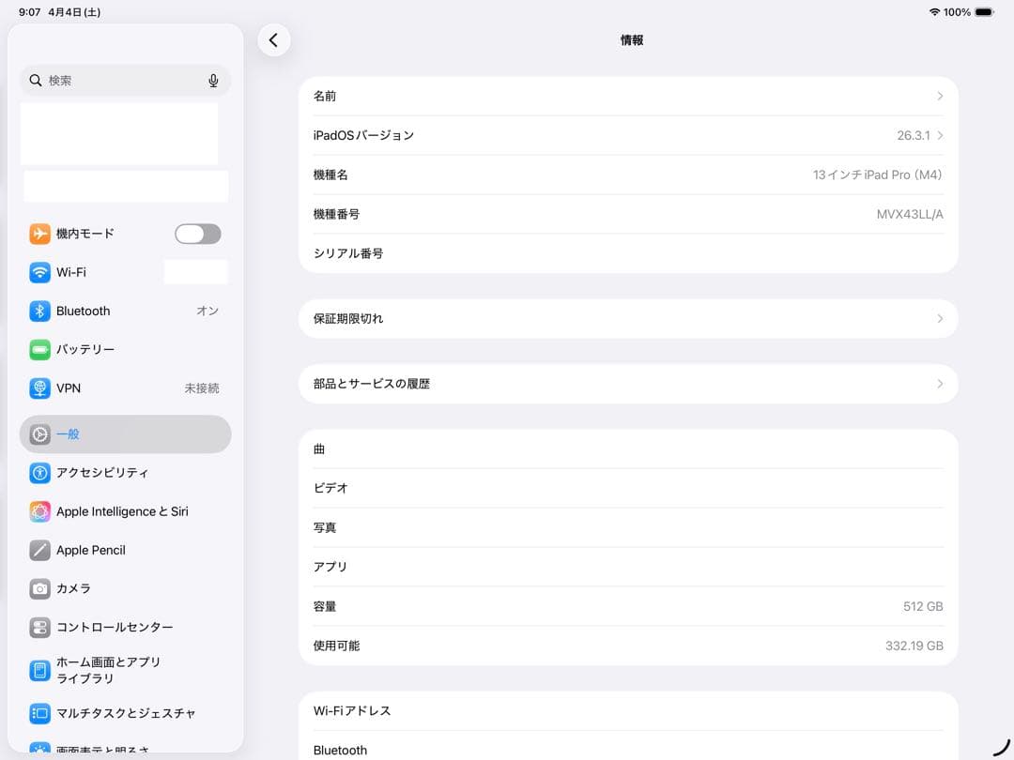Tap the airplane icon for 機内モード
This screenshot has height=760, width=1014.
point(39,234)
